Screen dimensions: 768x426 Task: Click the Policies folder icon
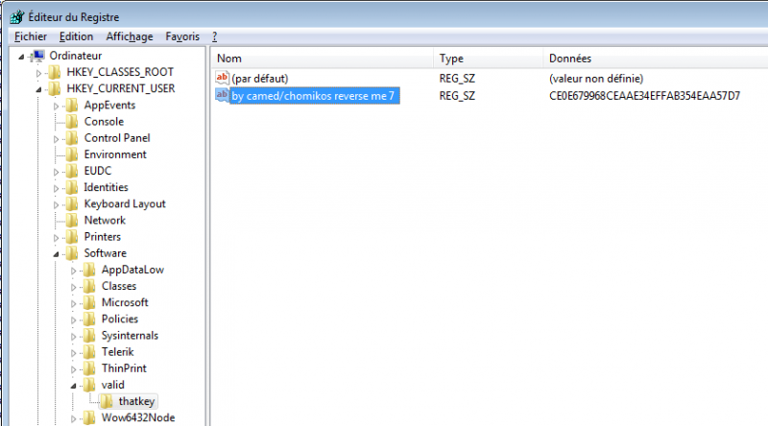point(89,319)
